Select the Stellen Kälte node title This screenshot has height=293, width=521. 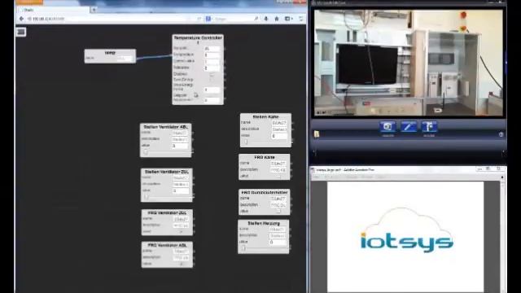265,117
